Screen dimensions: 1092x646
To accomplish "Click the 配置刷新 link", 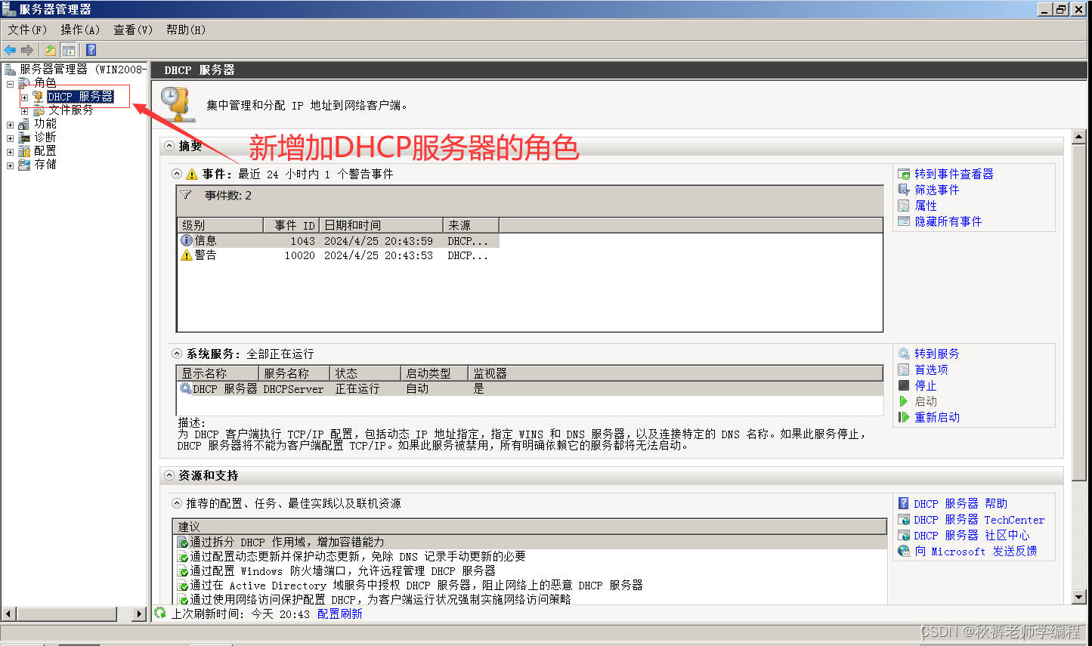I will pos(340,614).
